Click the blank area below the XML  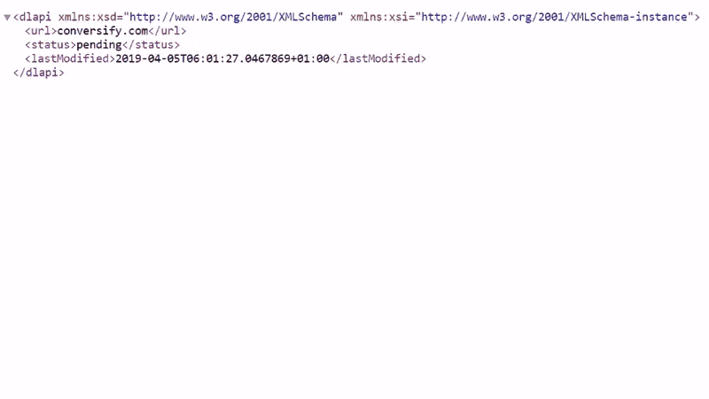(354, 234)
